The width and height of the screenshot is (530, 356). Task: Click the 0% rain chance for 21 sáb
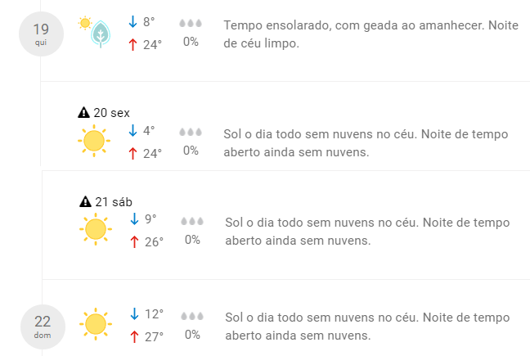coord(192,241)
